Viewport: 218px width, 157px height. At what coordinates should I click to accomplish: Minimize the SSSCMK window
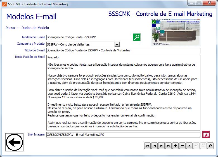[x=191, y=3]
